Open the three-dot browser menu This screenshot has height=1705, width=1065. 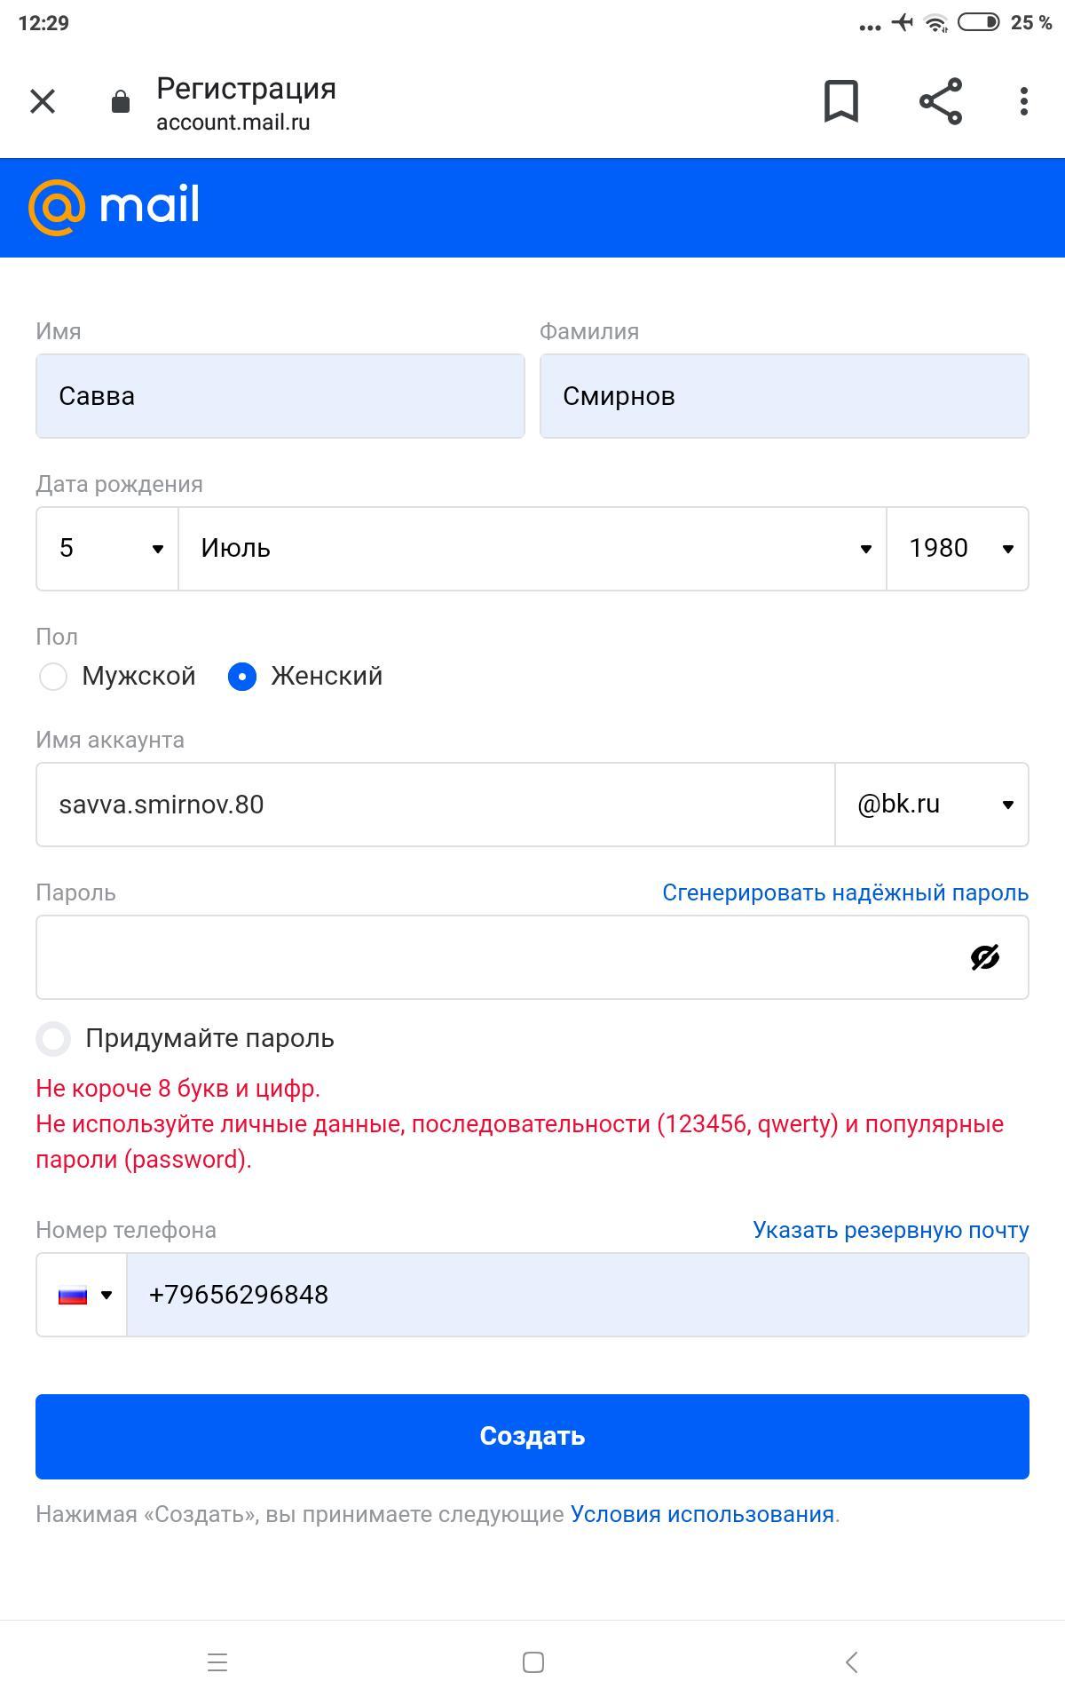1024,101
